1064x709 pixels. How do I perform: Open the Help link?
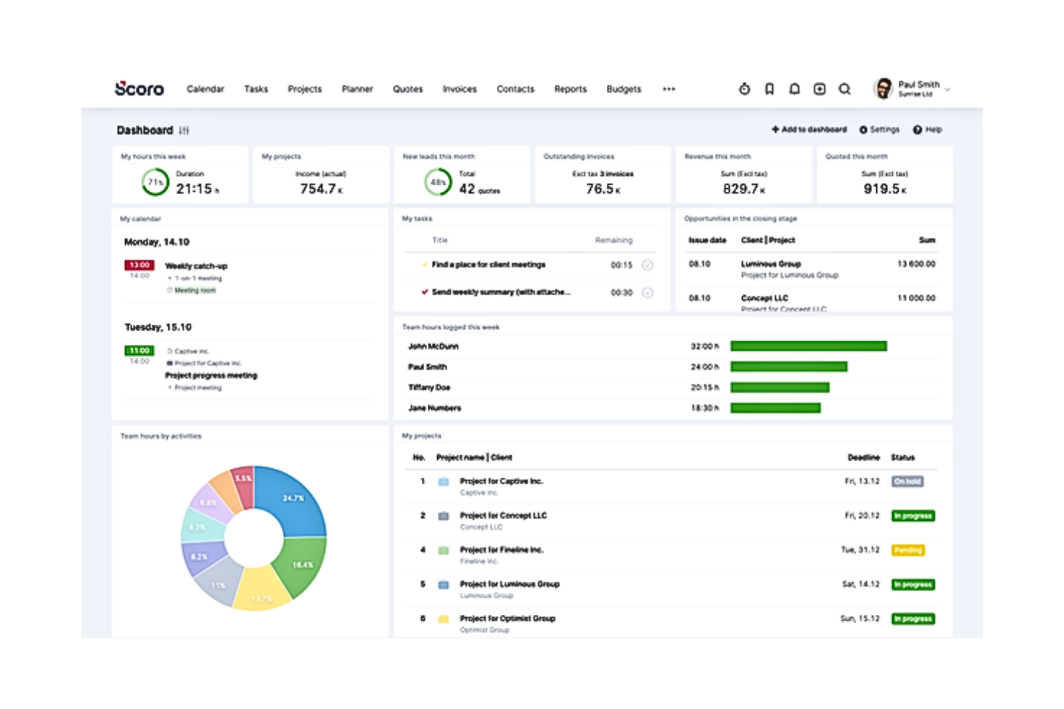pos(927,130)
